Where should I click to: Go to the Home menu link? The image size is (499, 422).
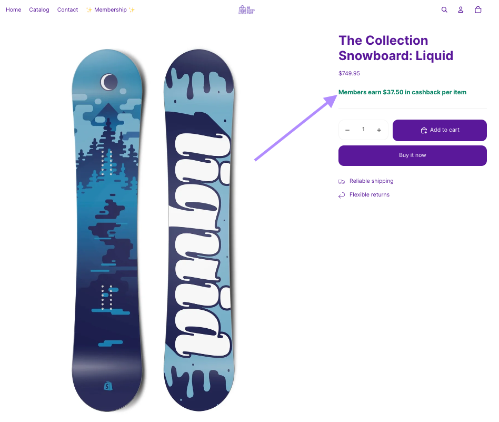(x=14, y=10)
